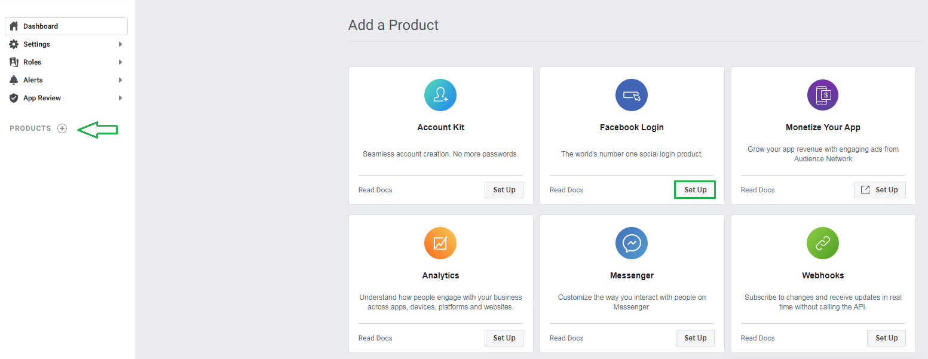
Task: Click the Messenger product icon
Action: tap(632, 243)
